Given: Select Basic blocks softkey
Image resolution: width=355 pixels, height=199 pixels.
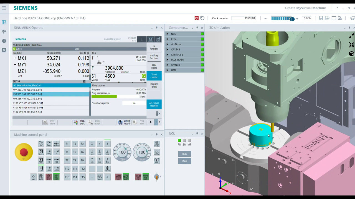Looking at the screenshot, I should point(154,66).
